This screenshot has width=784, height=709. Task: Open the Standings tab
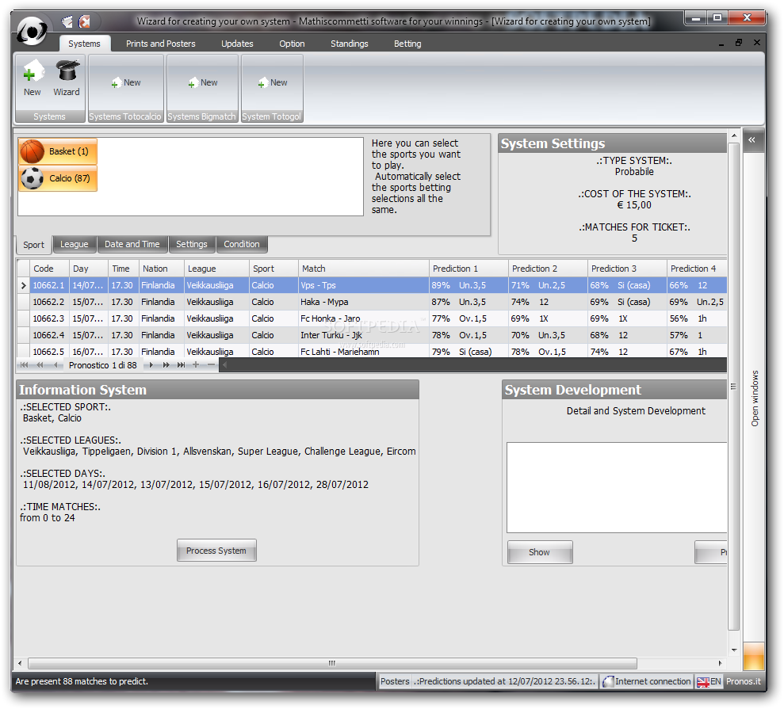click(x=349, y=44)
